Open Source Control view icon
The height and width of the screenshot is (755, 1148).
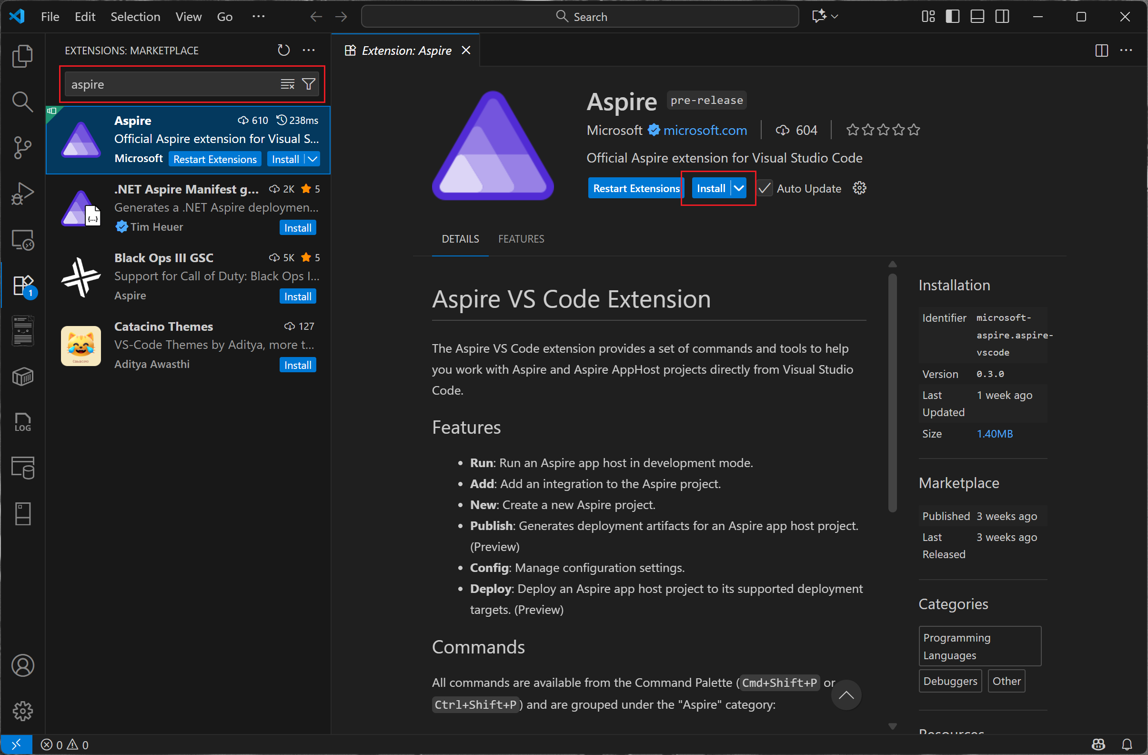pyautogui.click(x=22, y=148)
